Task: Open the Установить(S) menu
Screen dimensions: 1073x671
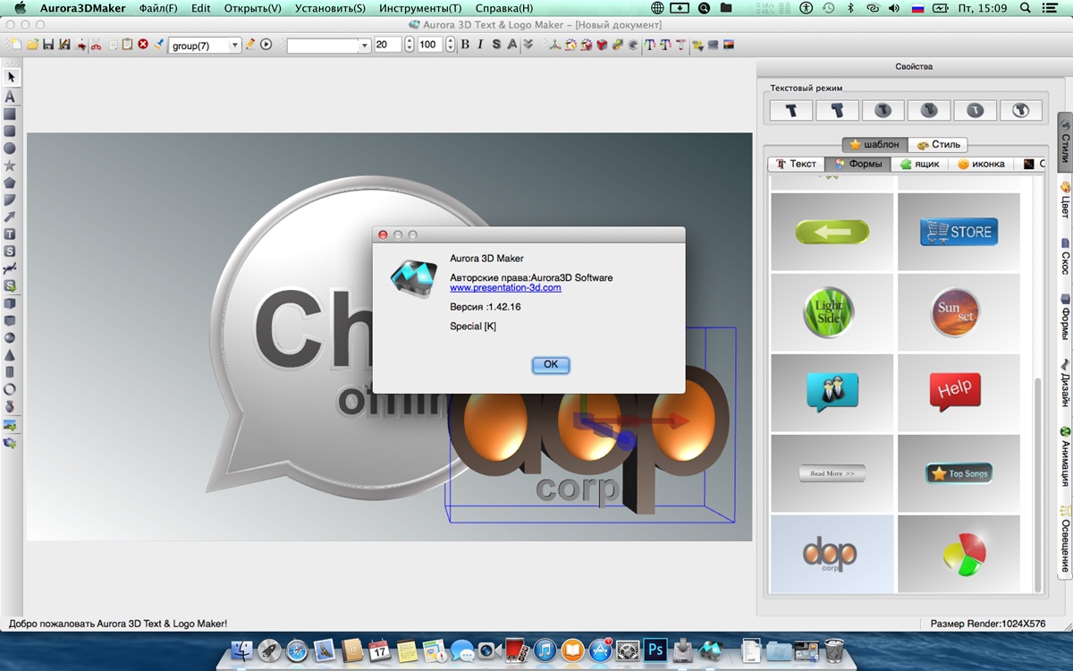Action: pyautogui.click(x=330, y=8)
